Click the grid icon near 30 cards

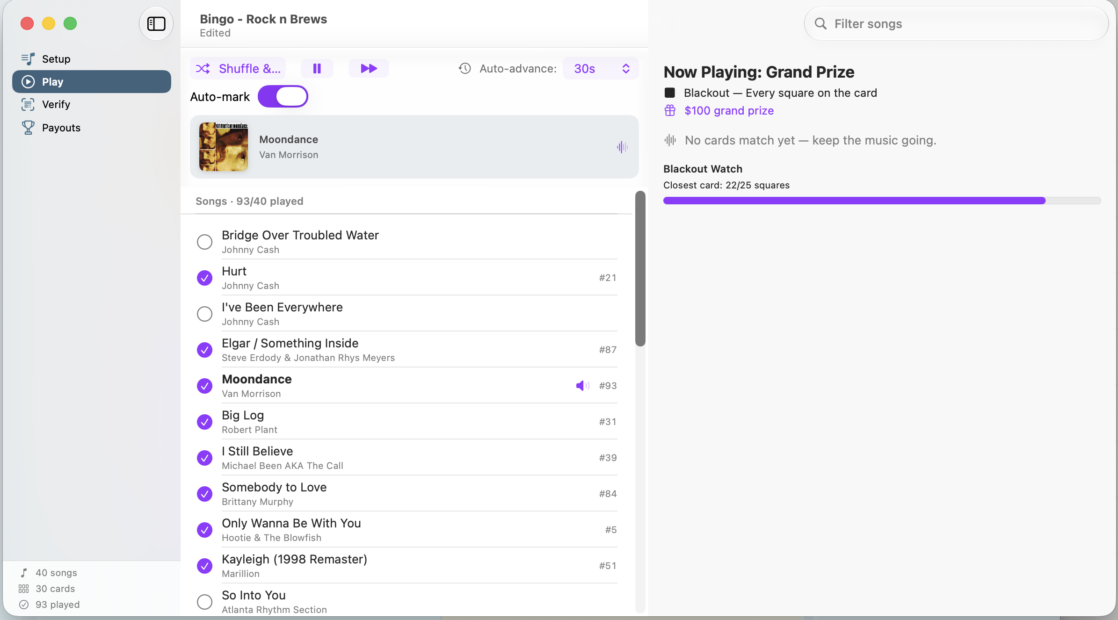[24, 589]
